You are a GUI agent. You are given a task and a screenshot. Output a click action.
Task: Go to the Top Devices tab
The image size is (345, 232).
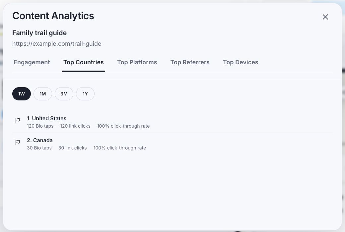click(x=241, y=62)
